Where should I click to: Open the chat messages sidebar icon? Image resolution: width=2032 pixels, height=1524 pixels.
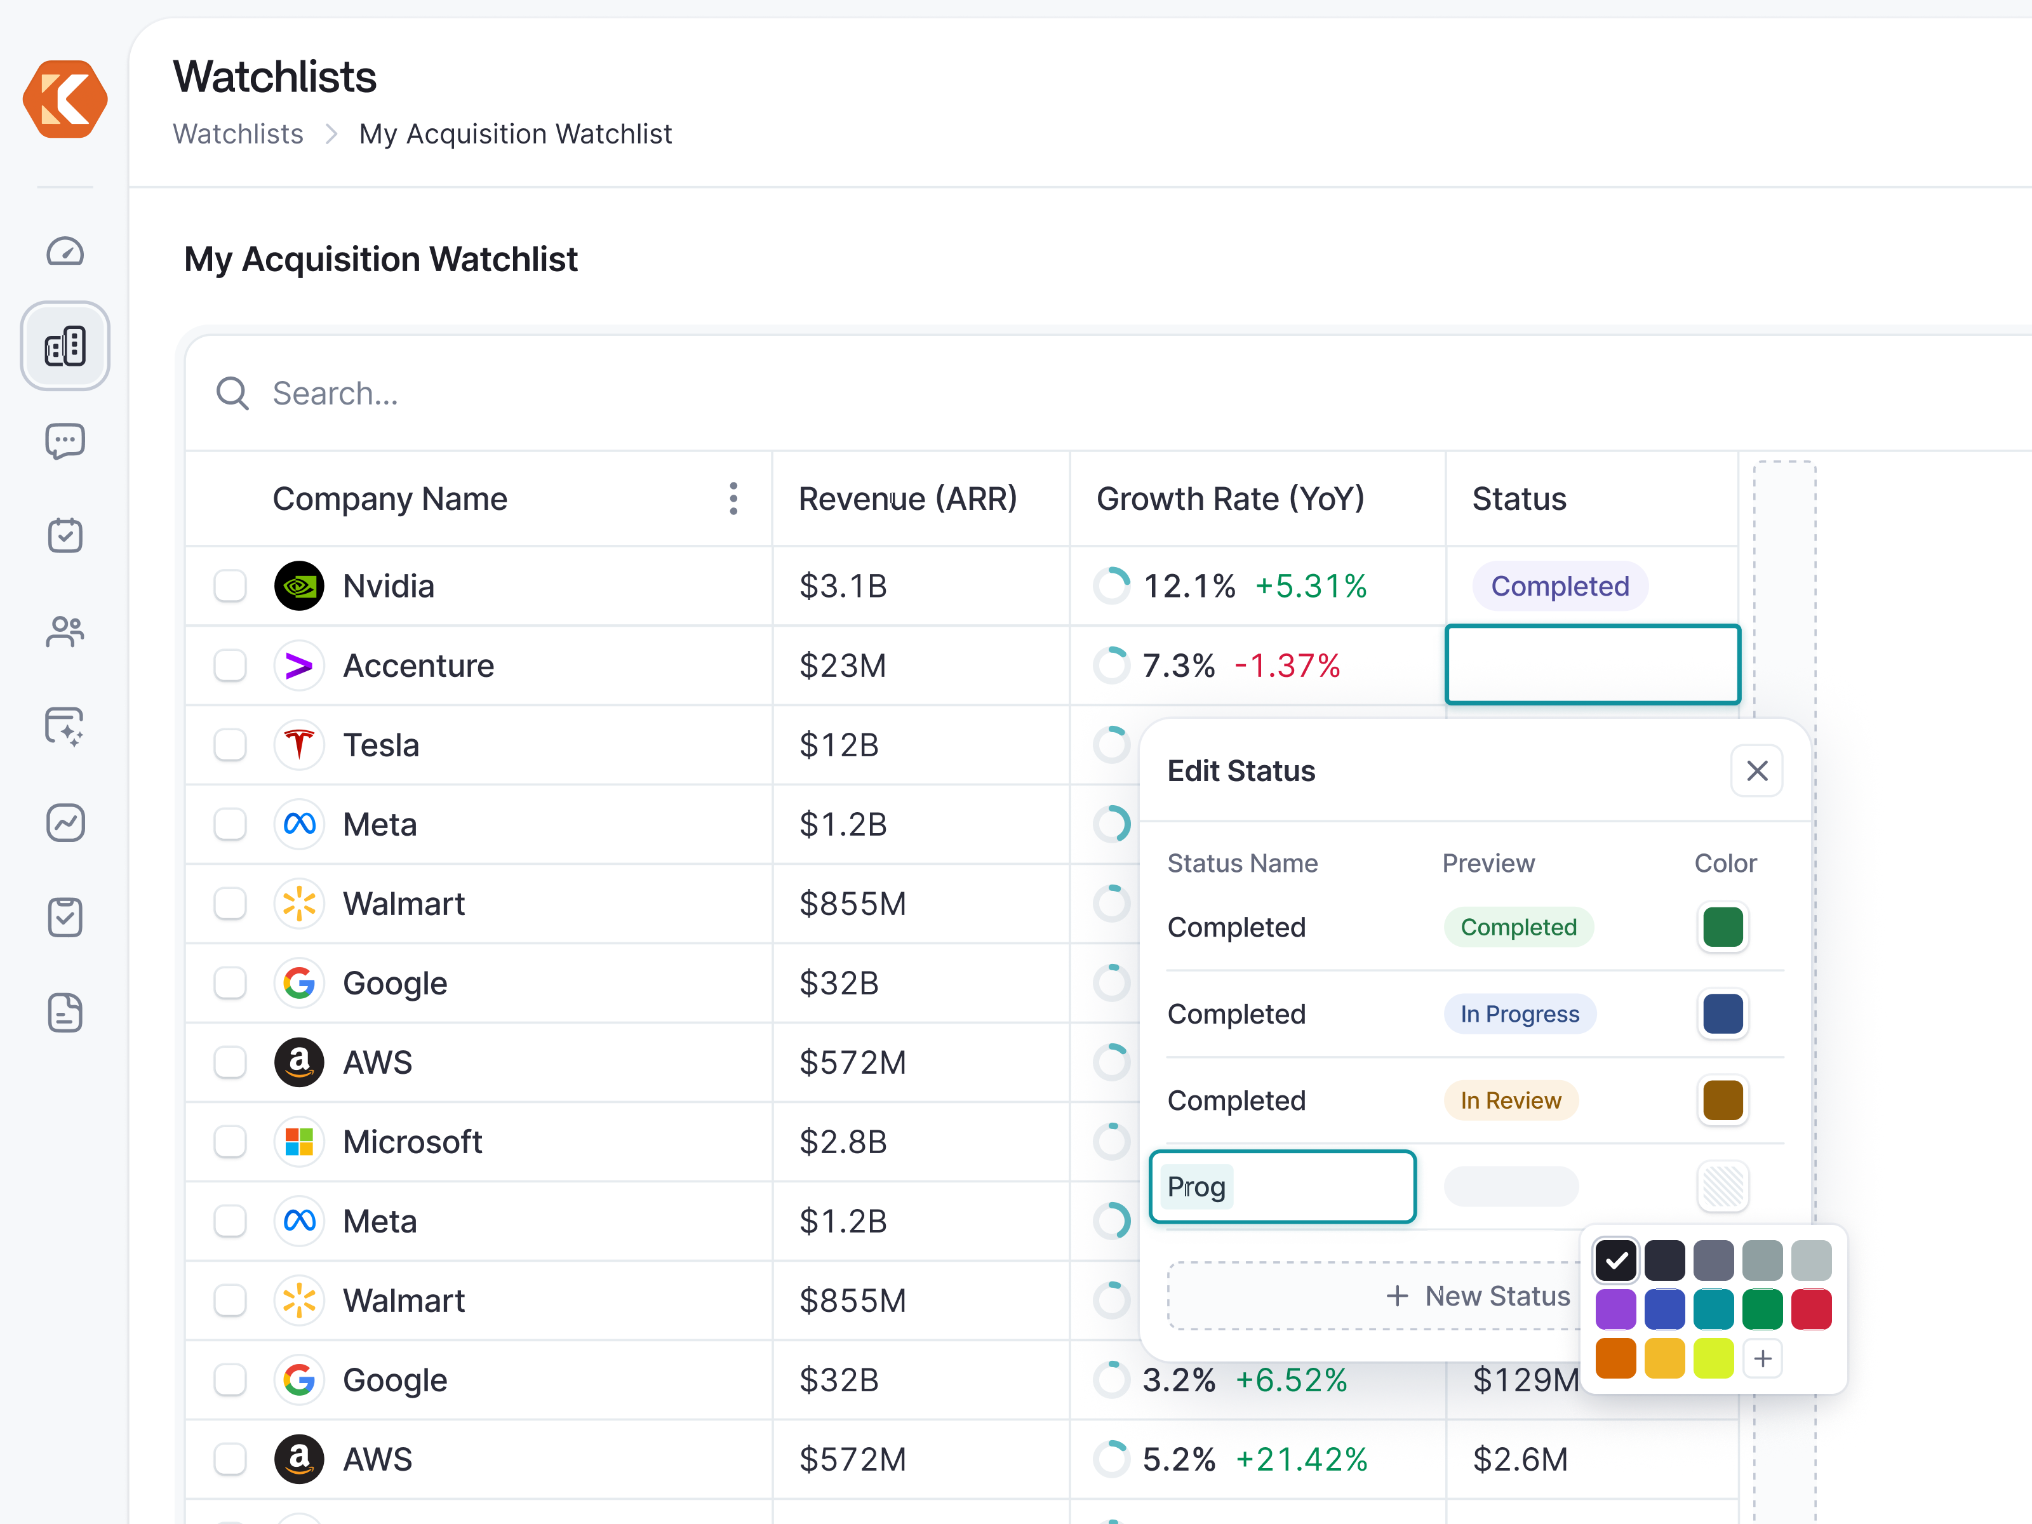(65, 442)
